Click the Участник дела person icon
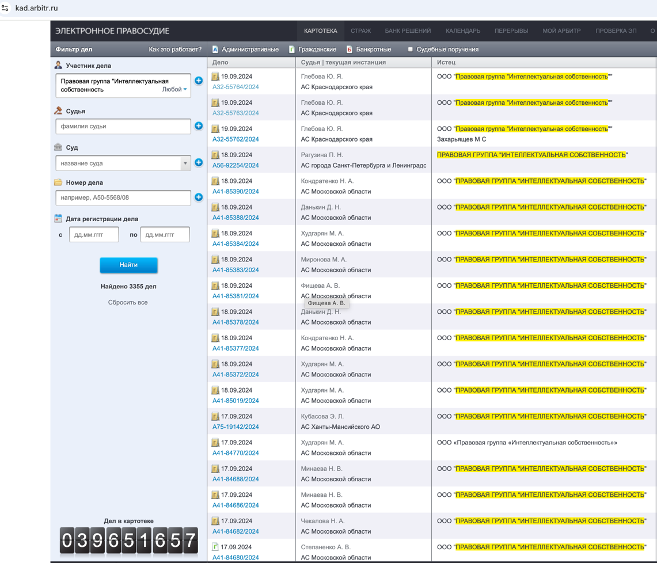The width and height of the screenshot is (657, 563). [58, 65]
